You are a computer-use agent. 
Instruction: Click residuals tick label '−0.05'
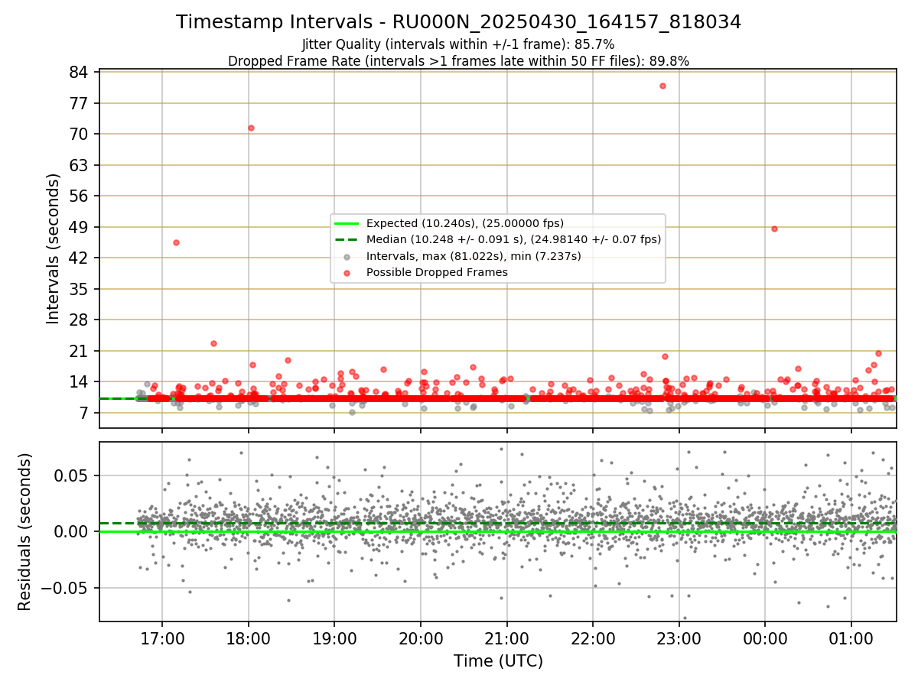point(67,588)
